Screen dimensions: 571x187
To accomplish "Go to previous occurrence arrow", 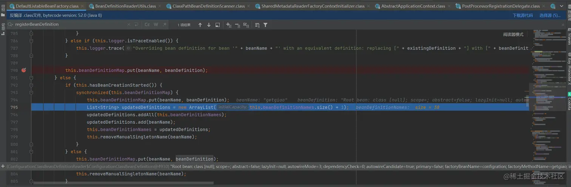I will pos(200,25).
